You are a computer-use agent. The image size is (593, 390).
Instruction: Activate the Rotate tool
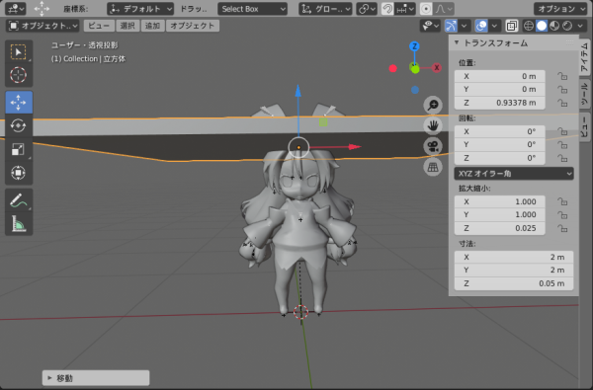[18, 125]
